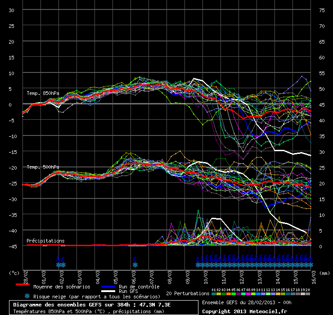Viewport: 333px width, 315px height.
Task: Click the 'Temp. 500hPa' chart label
Action: (x=43, y=167)
